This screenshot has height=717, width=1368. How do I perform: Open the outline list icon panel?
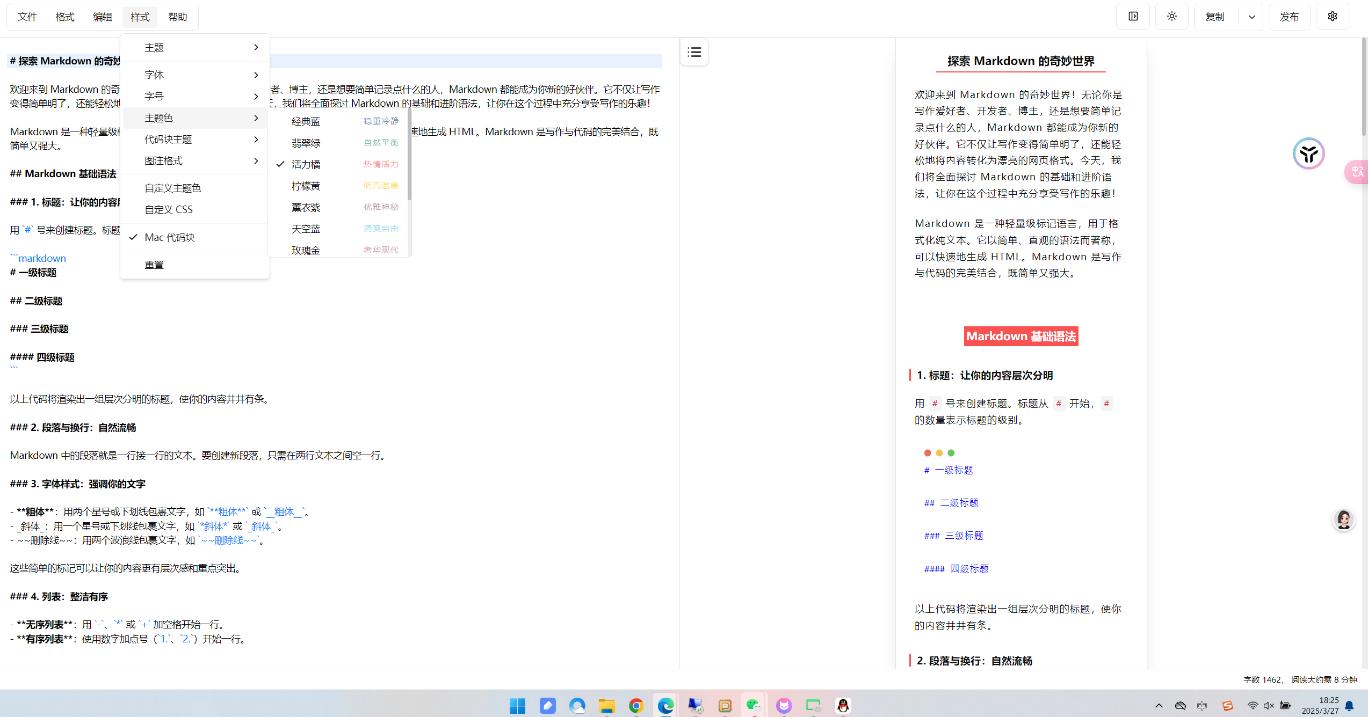[694, 52]
